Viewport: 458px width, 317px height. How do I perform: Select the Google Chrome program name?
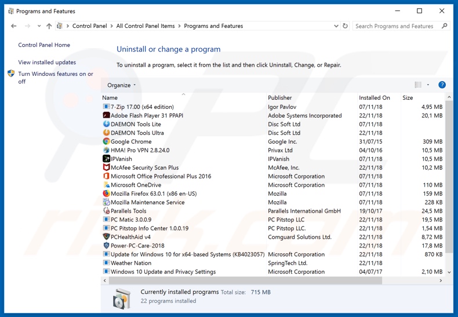click(x=131, y=141)
